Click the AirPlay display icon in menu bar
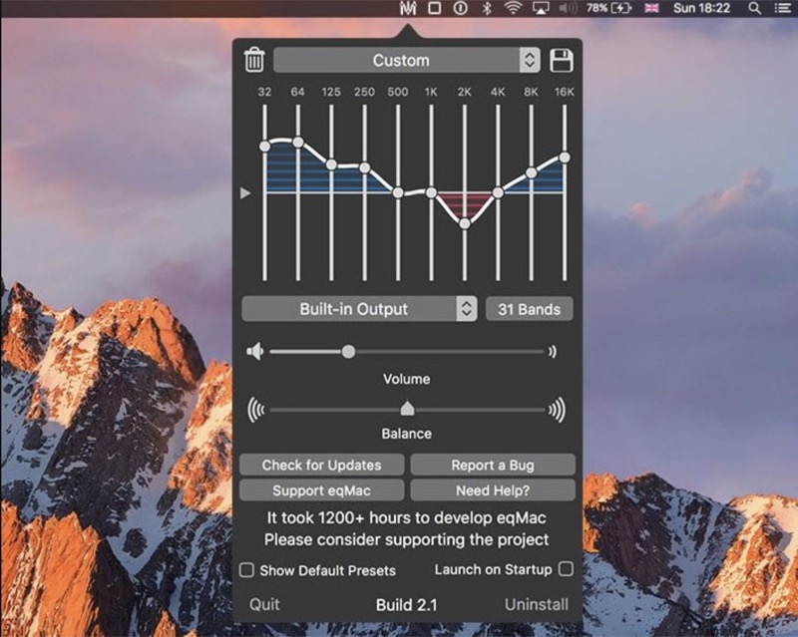 click(540, 8)
